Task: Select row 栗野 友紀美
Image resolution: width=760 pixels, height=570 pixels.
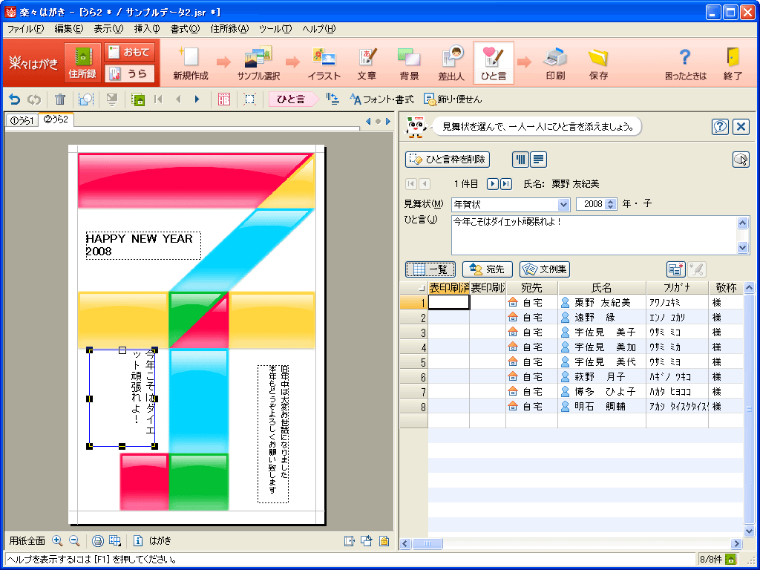Action: 571,303
